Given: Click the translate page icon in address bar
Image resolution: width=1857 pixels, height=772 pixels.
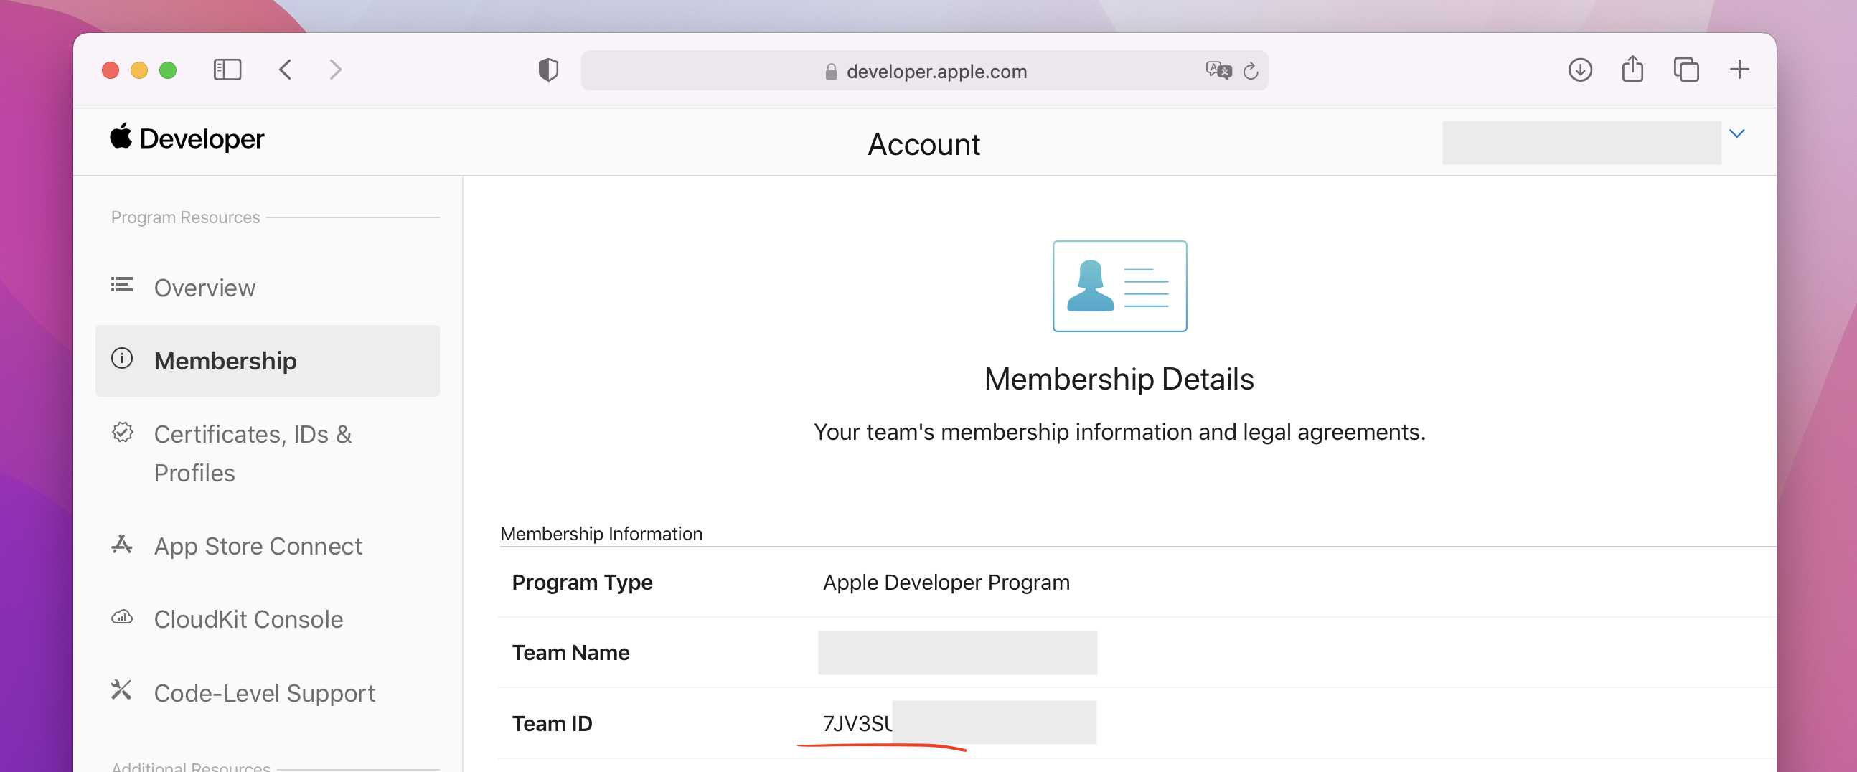Looking at the screenshot, I should (1218, 70).
